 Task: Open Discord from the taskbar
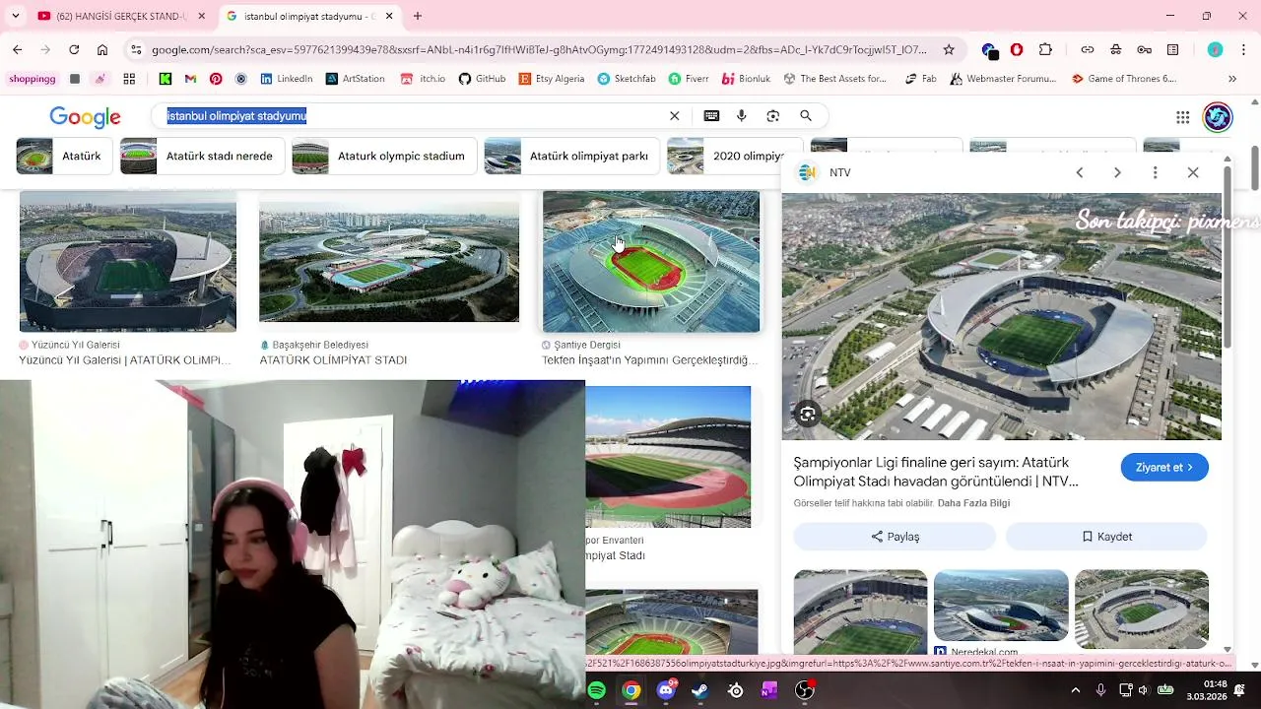[666, 691]
